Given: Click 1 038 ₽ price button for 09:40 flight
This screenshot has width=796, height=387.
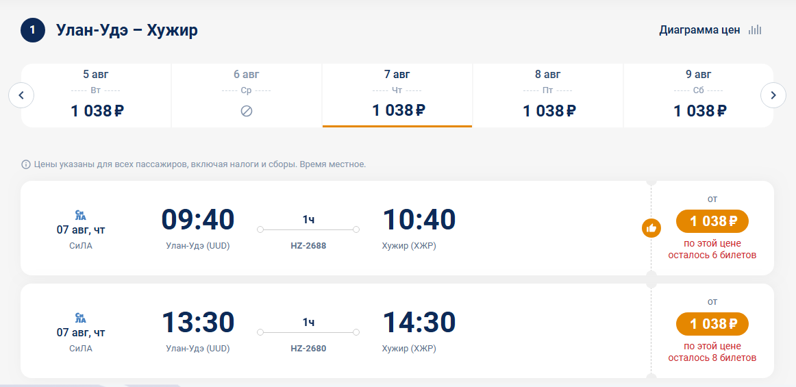Looking at the screenshot, I should pos(712,221).
